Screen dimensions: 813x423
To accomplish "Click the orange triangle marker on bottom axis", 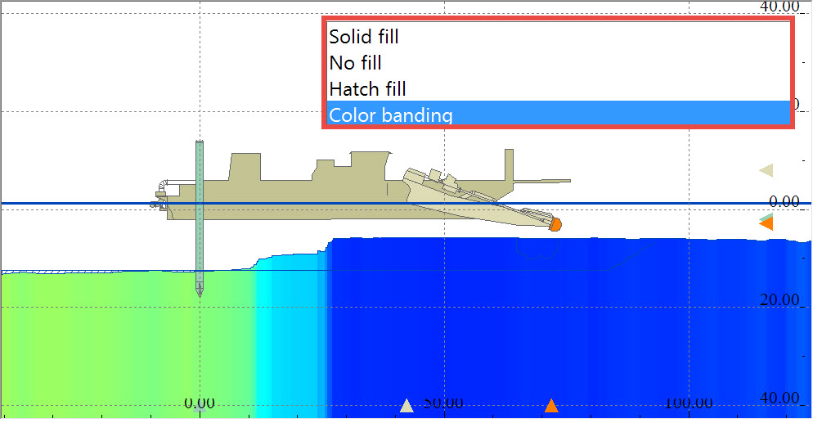I will point(551,405).
